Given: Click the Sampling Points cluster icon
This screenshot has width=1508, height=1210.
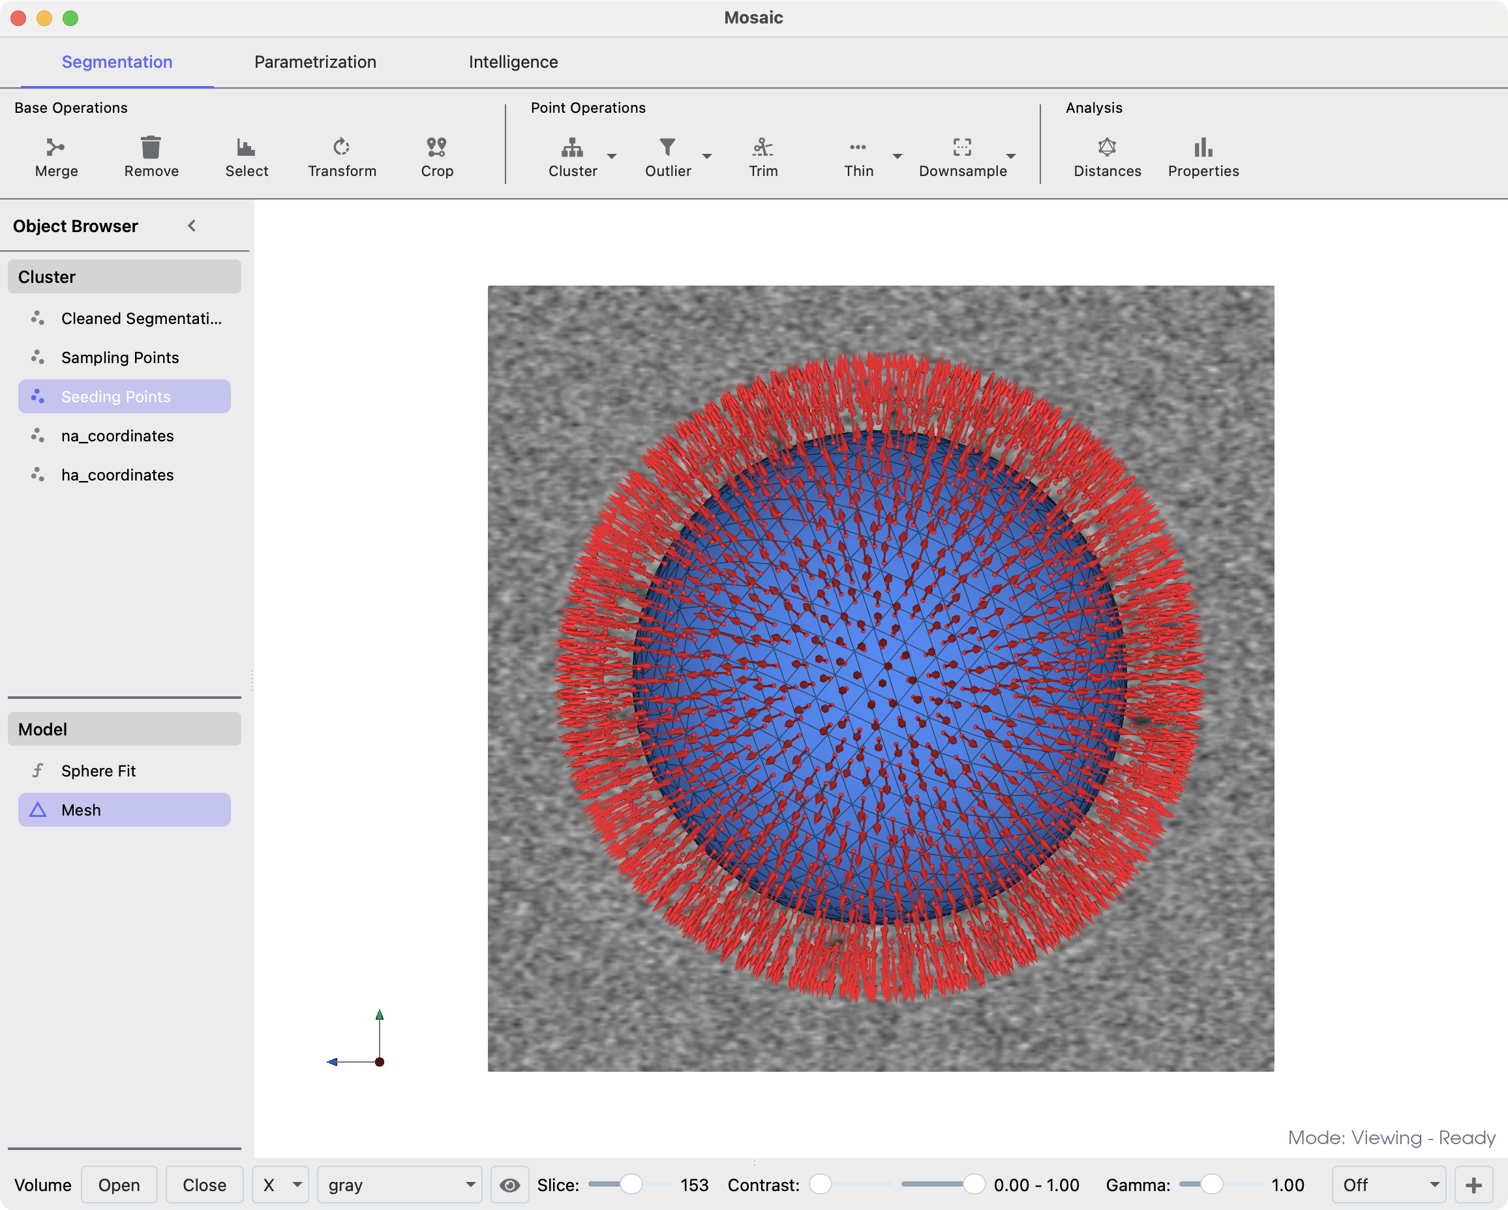Looking at the screenshot, I should (38, 357).
